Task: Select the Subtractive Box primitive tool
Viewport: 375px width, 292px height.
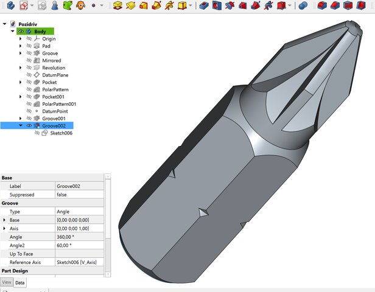Action: pos(281,5)
